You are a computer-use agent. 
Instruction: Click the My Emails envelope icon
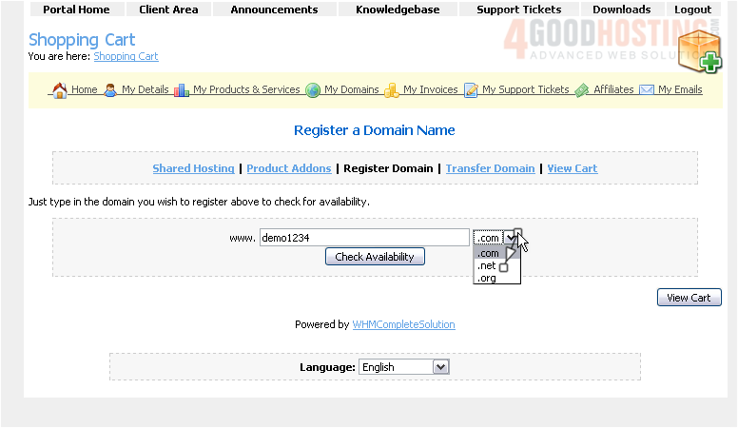click(x=647, y=90)
